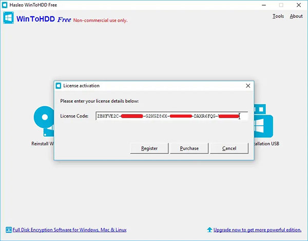Click the upgrade arrow icon
The image size is (308, 241).
pyautogui.click(x=209, y=230)
